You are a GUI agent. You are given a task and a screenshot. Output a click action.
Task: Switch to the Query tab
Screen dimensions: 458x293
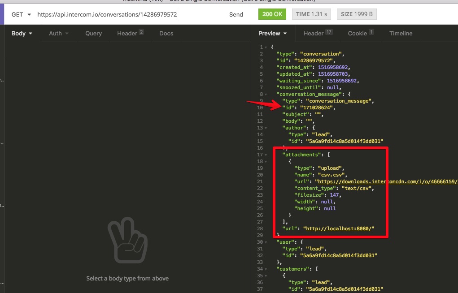click(93, 33)
